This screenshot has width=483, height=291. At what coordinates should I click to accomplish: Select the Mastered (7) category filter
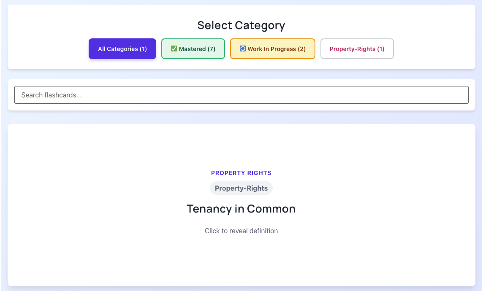(193, 48)
